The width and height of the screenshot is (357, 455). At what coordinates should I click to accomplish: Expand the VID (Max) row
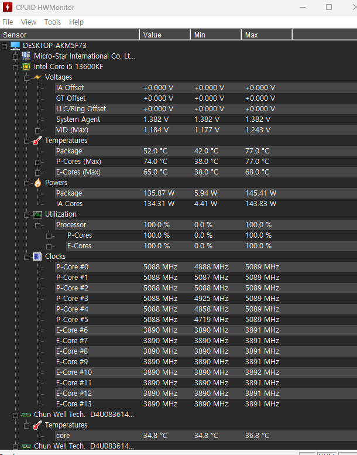tap(37, 131)
